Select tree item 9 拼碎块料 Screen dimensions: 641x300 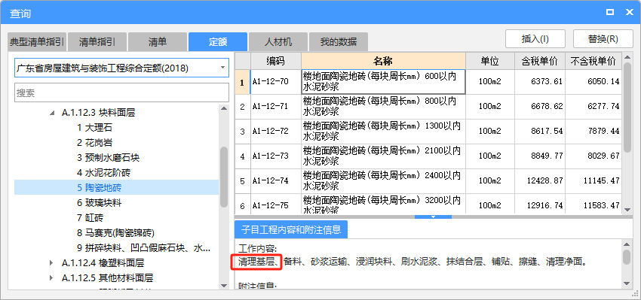143,248
